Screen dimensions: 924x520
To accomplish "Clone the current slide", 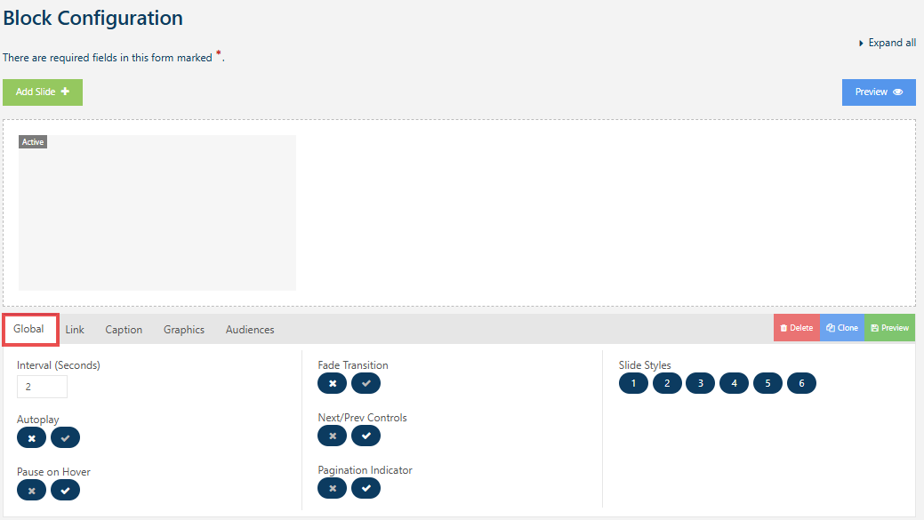I will [841, 328].
